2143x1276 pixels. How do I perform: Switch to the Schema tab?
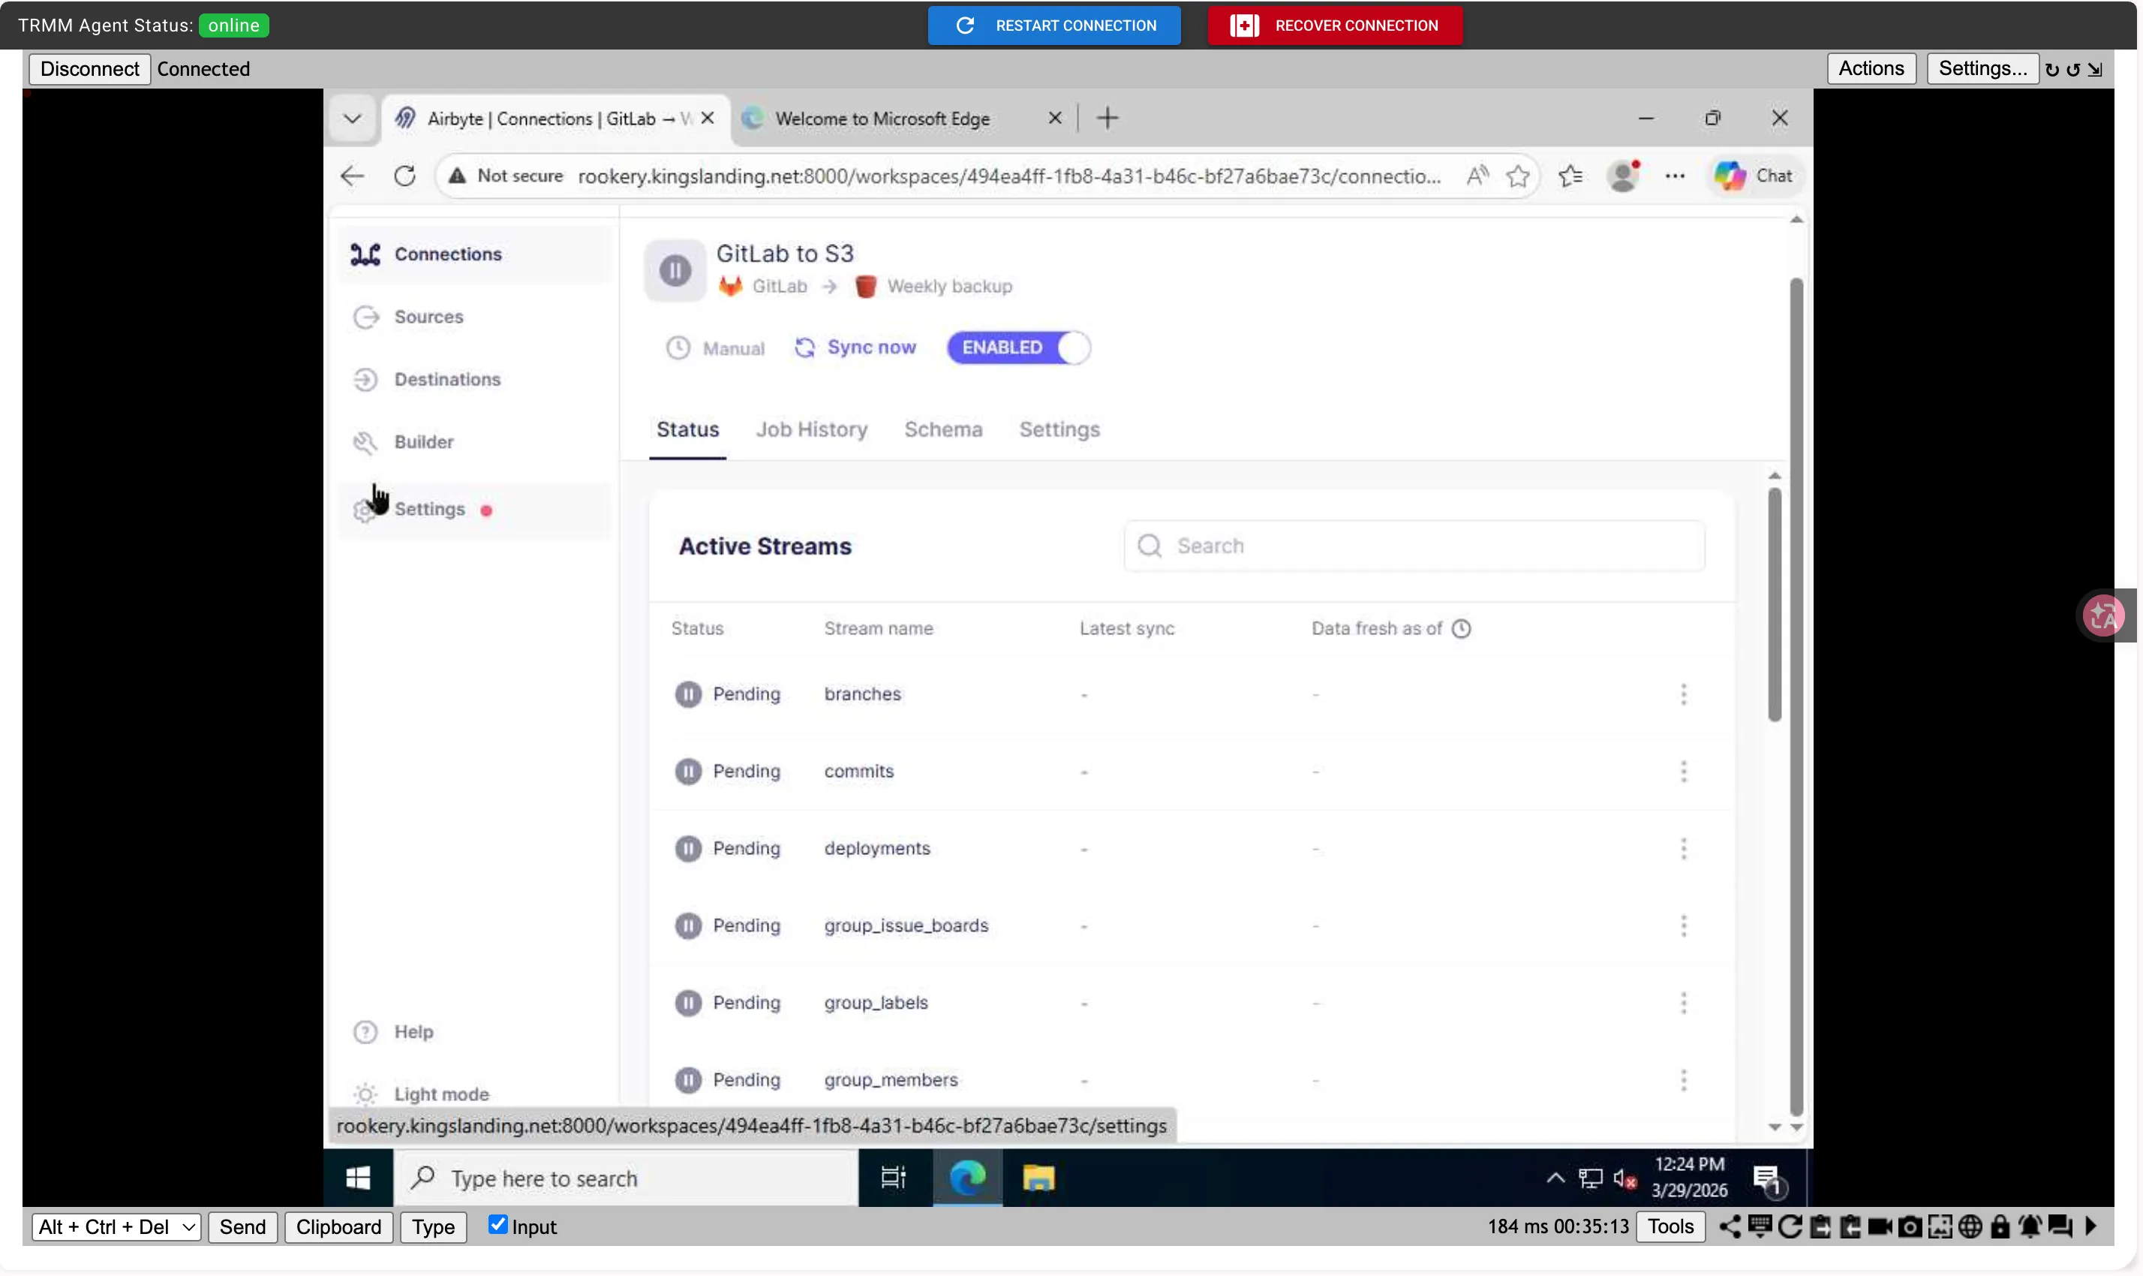tap(943, 429)
